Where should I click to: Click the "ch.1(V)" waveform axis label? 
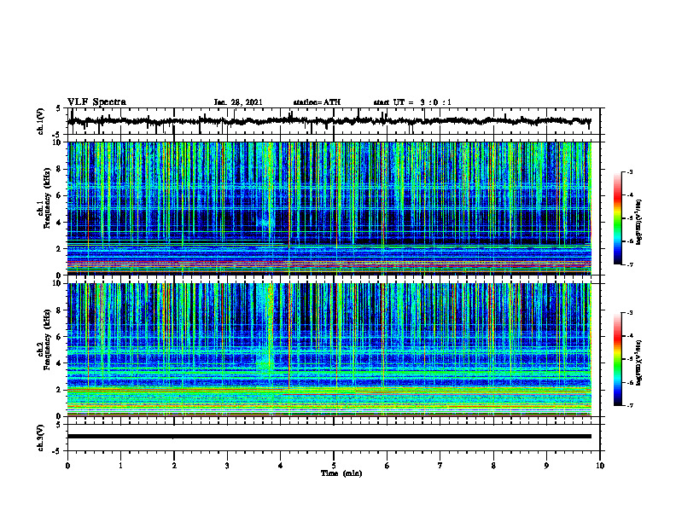(41, 121)
